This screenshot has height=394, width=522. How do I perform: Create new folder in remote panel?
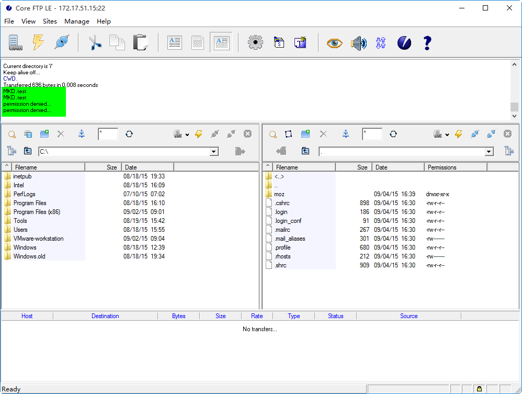305,134
